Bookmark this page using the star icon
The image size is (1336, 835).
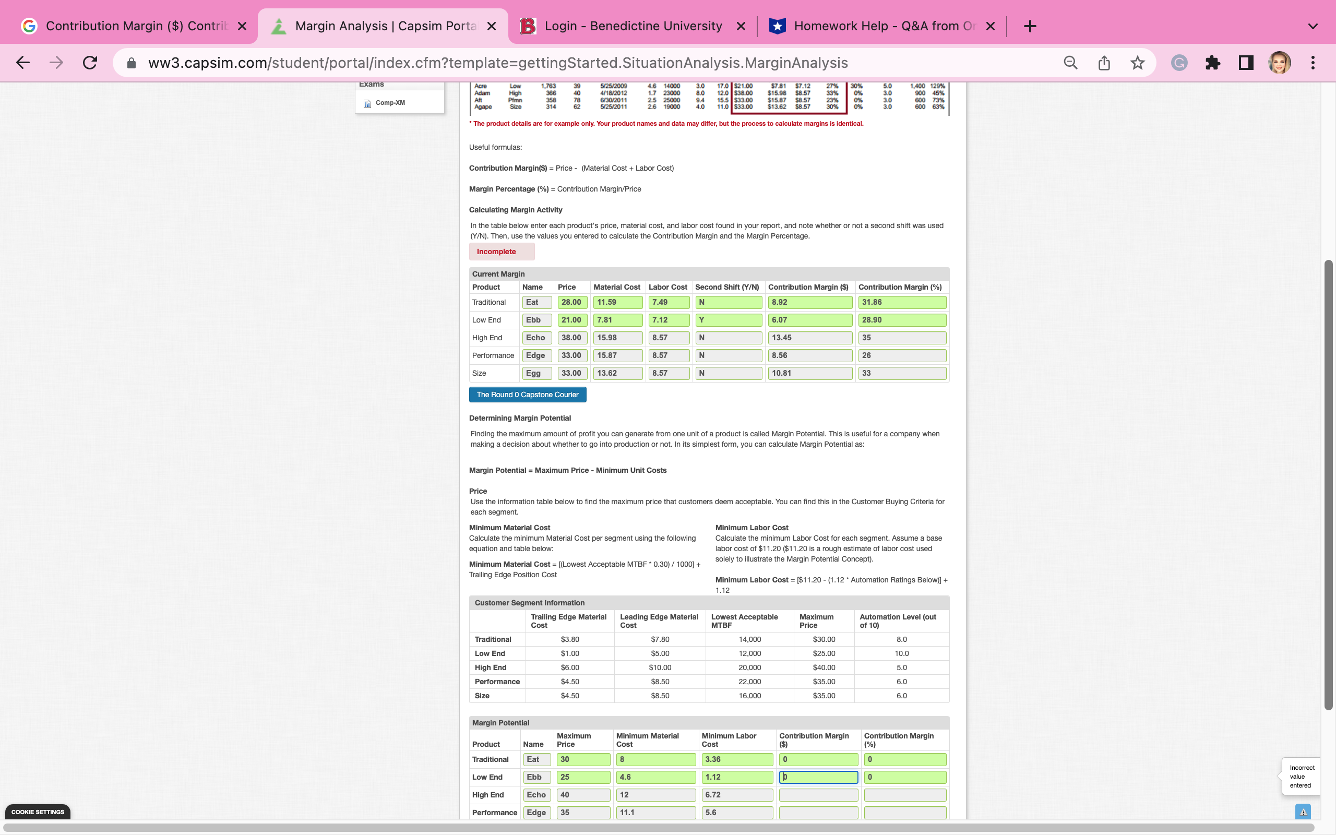[1136, 63]
